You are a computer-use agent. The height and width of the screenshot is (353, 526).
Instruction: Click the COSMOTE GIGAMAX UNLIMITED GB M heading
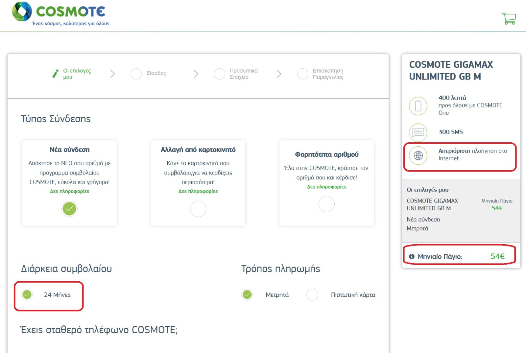click(451, 70)
